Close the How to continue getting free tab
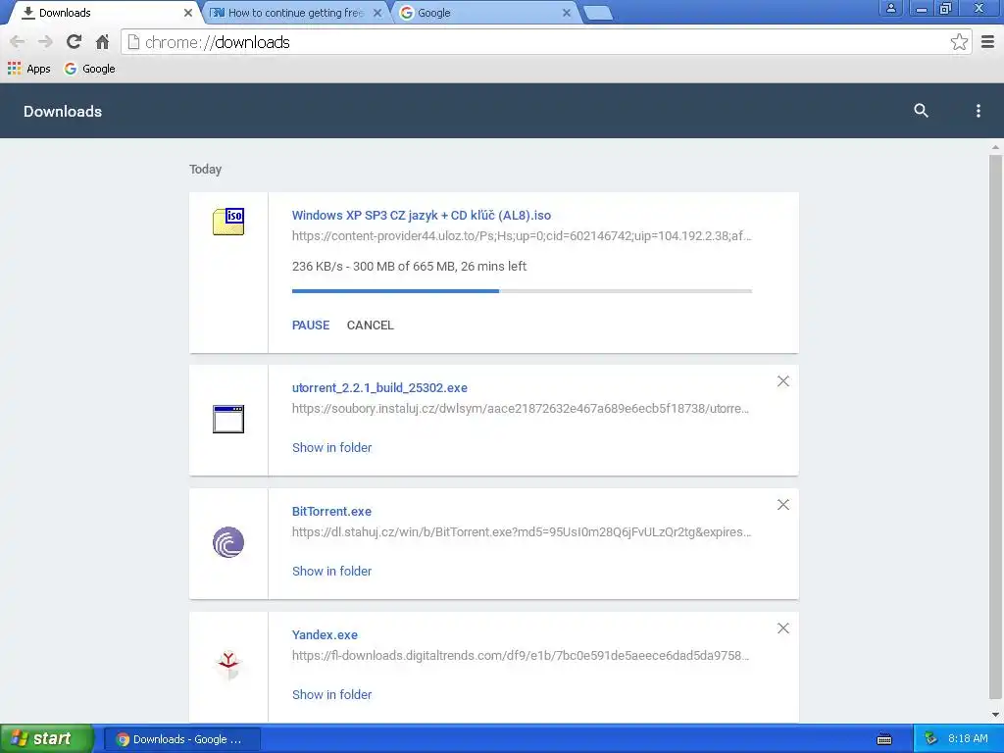The height and width of the screenshot is (753, 1004). [377, 13]
